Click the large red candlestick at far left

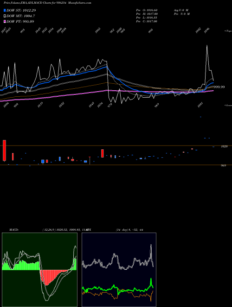[4, 150]
